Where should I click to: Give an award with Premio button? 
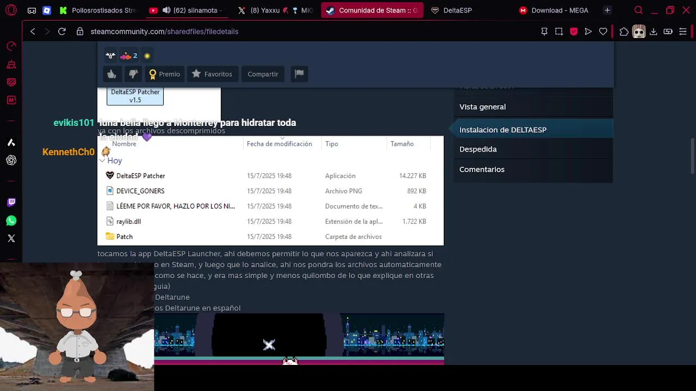(165, 74)
